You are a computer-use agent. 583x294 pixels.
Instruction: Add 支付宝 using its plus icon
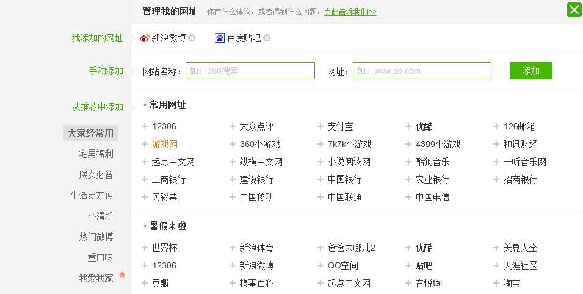320,126
